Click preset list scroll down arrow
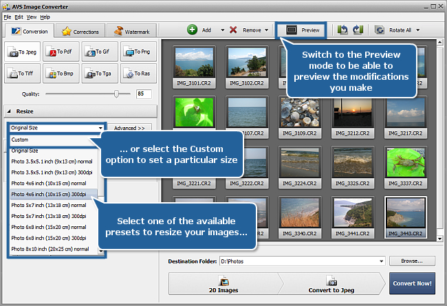447x306 pixels. click(x=101, y=251)
